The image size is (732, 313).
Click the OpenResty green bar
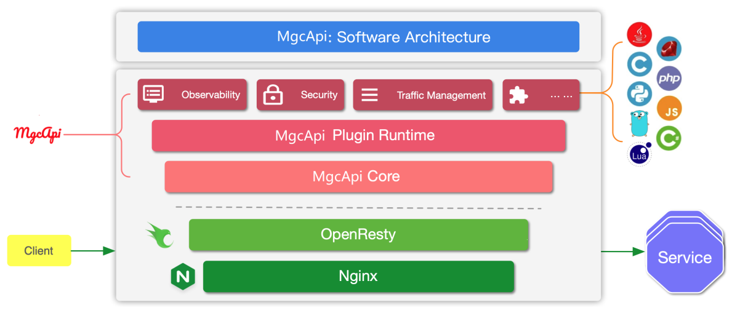tap(358, 235)
